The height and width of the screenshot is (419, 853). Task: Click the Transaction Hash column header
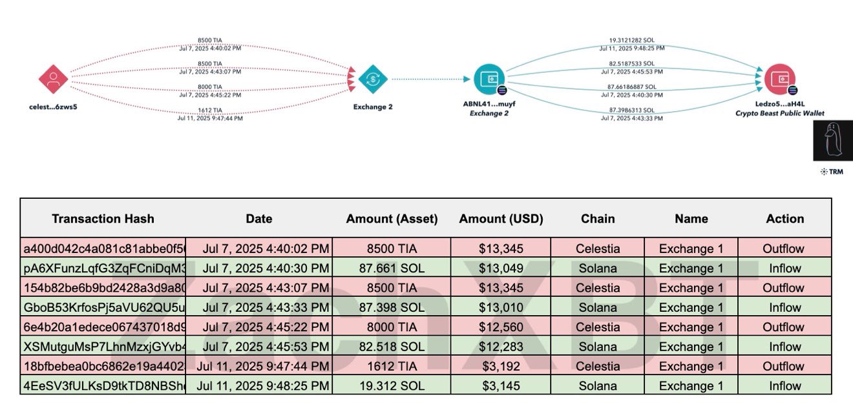[x=103, y=219]
